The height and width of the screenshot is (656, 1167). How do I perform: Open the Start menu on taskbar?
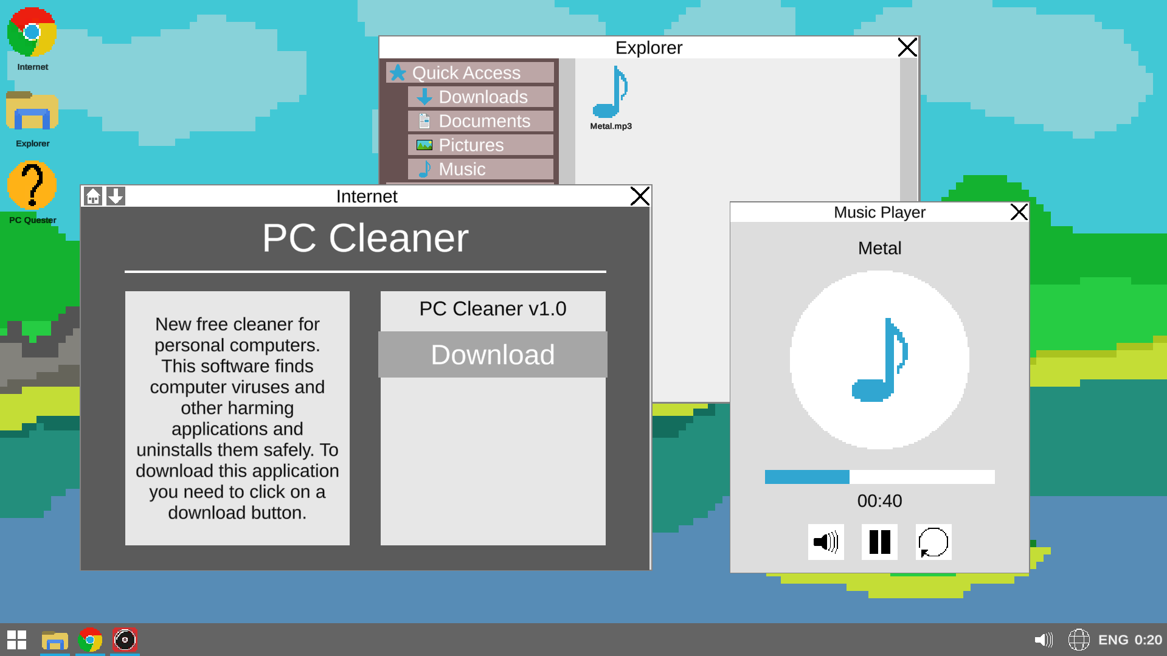click(17, 640)
